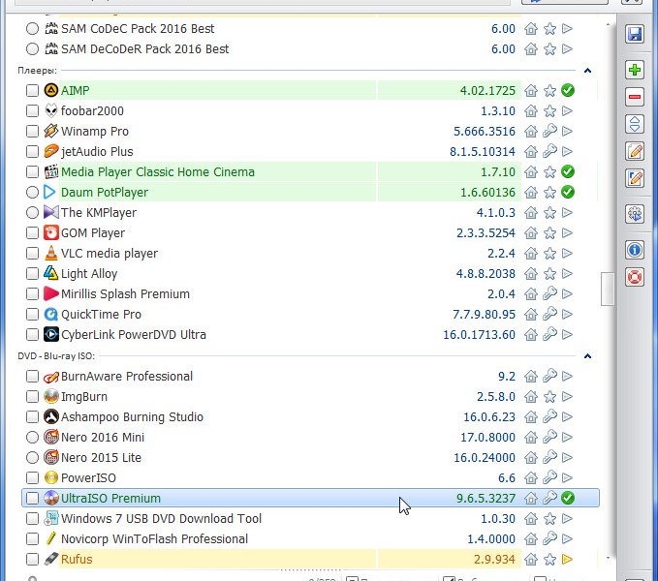Click the red minus remove icon
The width and height of the screenshot is (658, 581).
click(x=635, y=97)
